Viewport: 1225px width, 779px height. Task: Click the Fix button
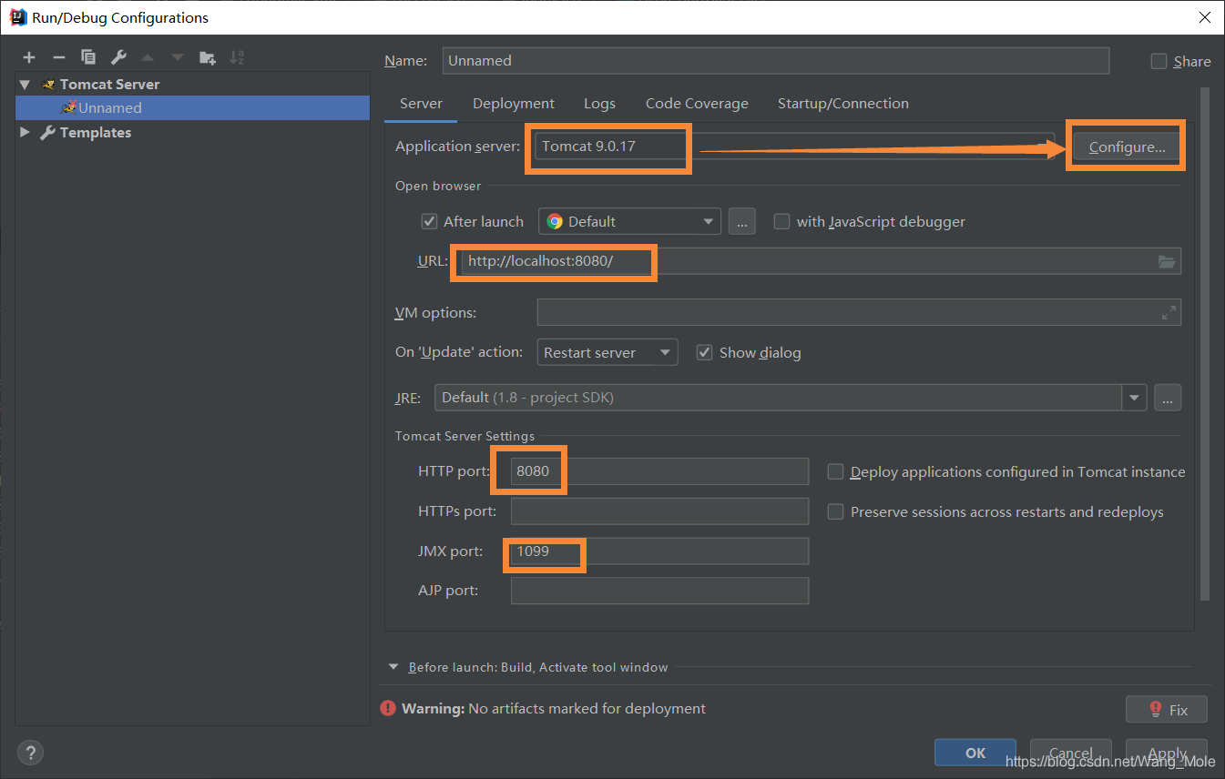click(1167, 709)
